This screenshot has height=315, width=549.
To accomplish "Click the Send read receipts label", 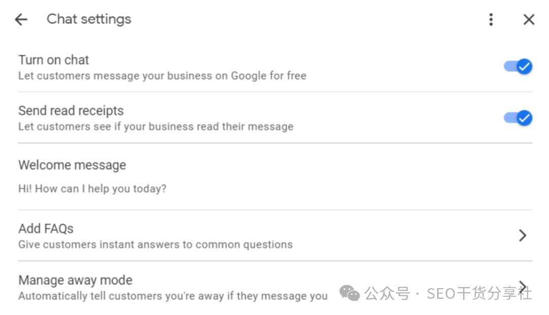I will (x=71, y=111).
